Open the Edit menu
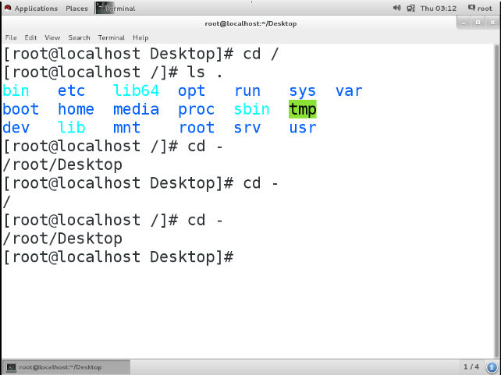The height and width of the screenshot is (375, 501). pos(30,37)
